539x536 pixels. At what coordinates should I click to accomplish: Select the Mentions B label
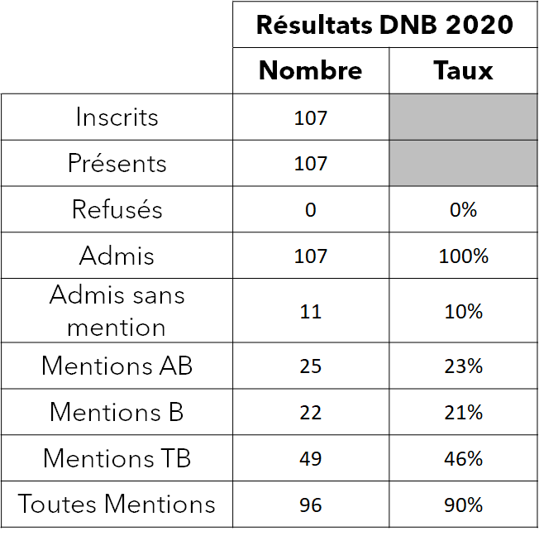pos(117,411)
